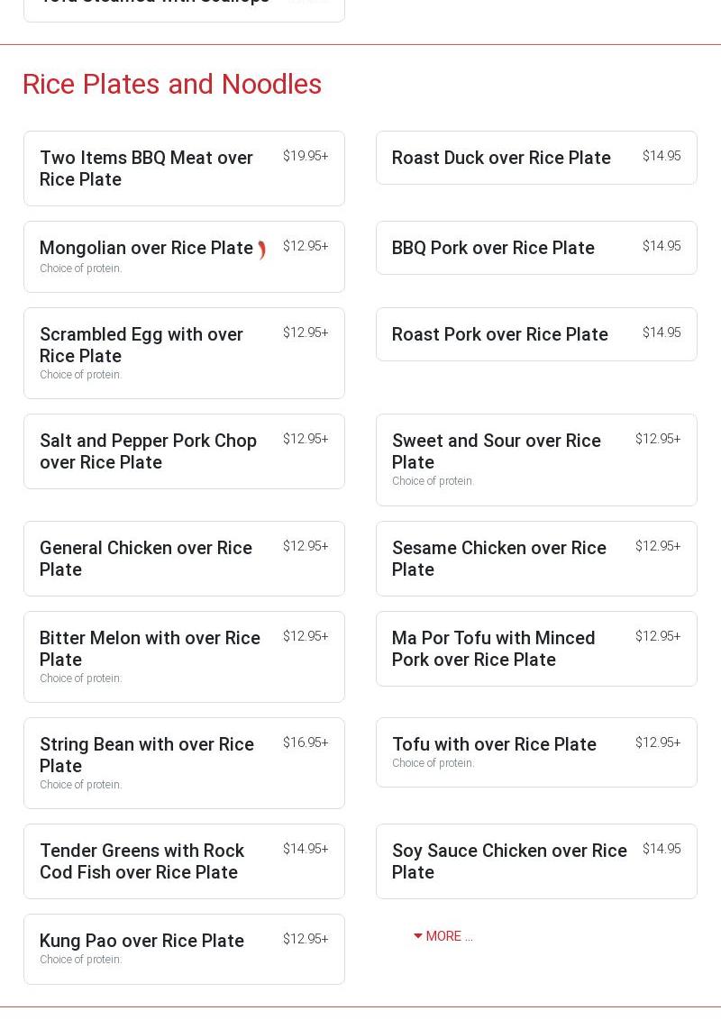Click the spicy chili pepper icon
This screenshot has width=721, height=1029.
[261, 250]
